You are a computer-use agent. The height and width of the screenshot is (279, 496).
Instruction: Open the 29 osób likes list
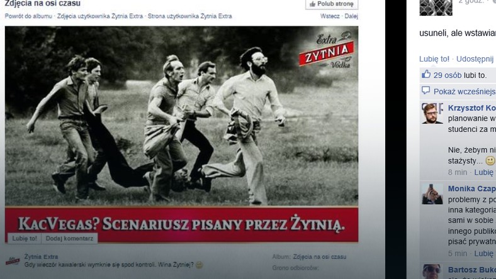(448, 75)
